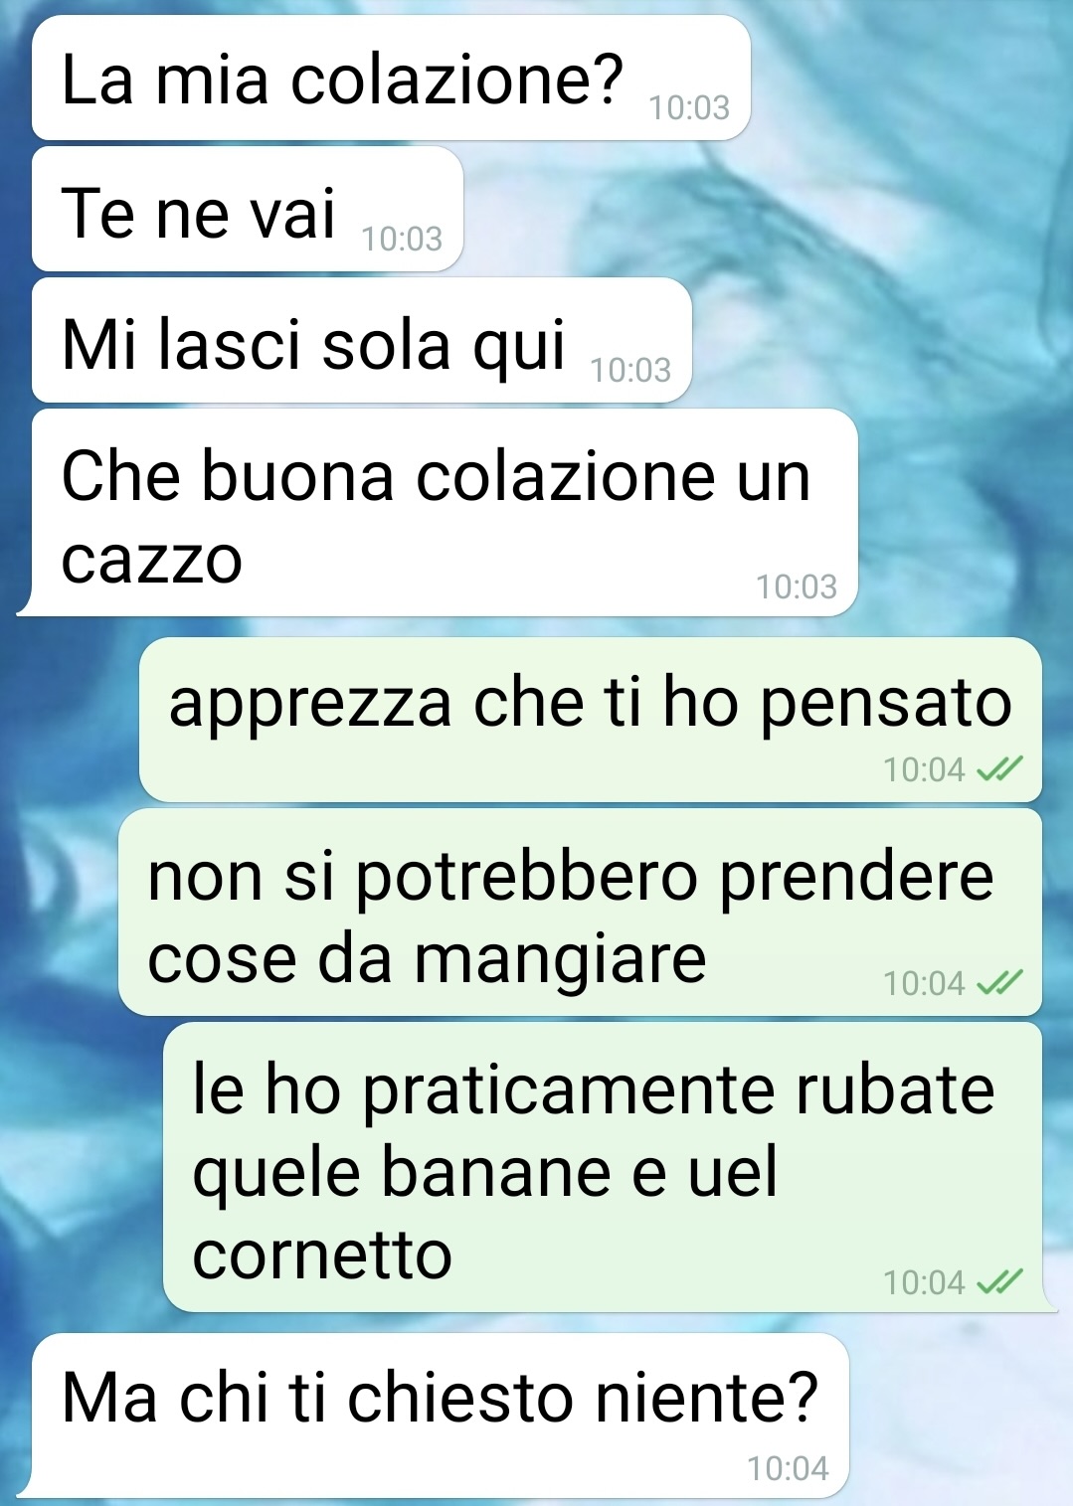
Task: Click double checkmarks on the 'cornetto' message
Action: 998,1282
